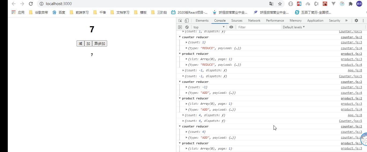Image resolution: width=367 pixels, height=152 pixels.
Task: Toggle the console sidebar panel
Action: click(x=180, y=27)
